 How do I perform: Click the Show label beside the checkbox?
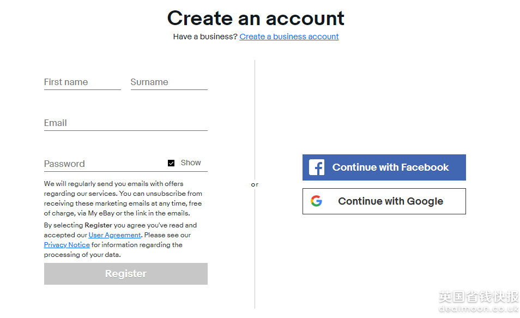[191, 163]
